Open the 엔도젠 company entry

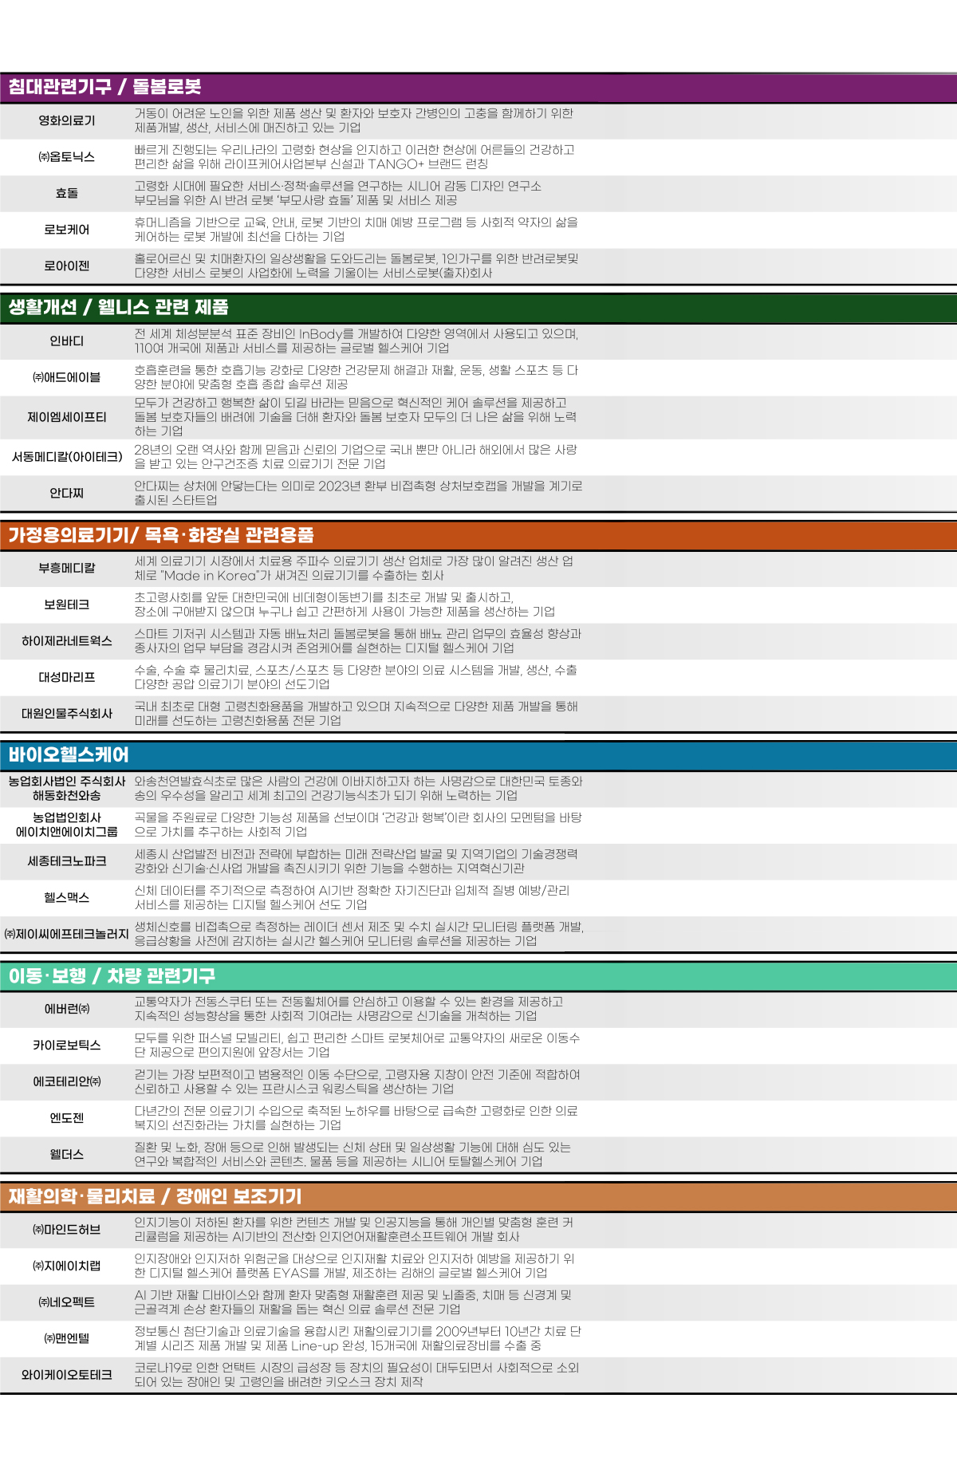pyautogui.click(x=67, y=1118)
